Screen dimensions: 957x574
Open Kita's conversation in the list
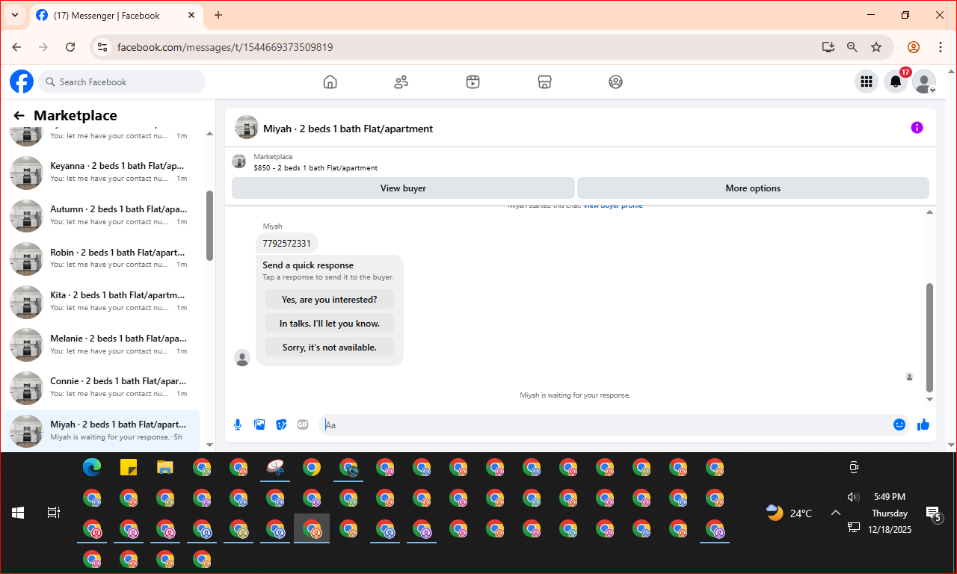coord(102,301)
